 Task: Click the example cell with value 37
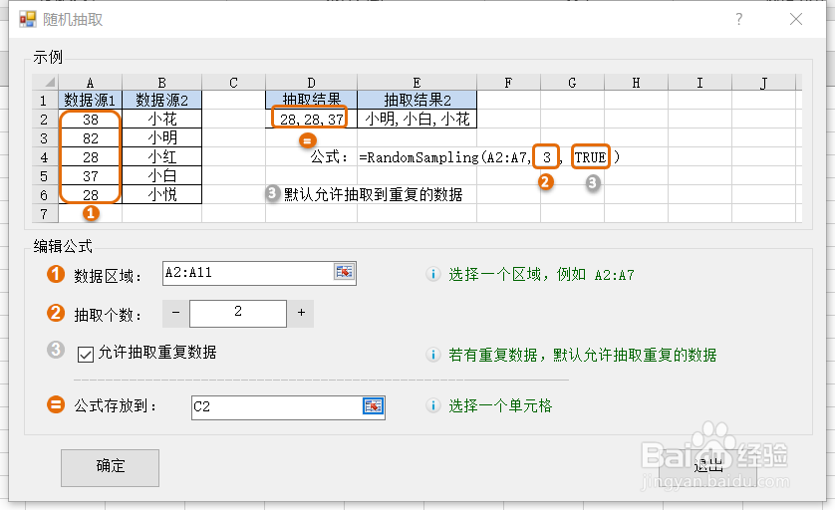tap(90, 175)
